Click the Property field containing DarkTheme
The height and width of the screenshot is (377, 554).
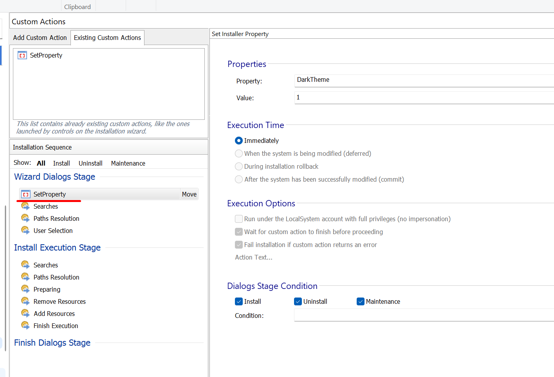point(423,80)
